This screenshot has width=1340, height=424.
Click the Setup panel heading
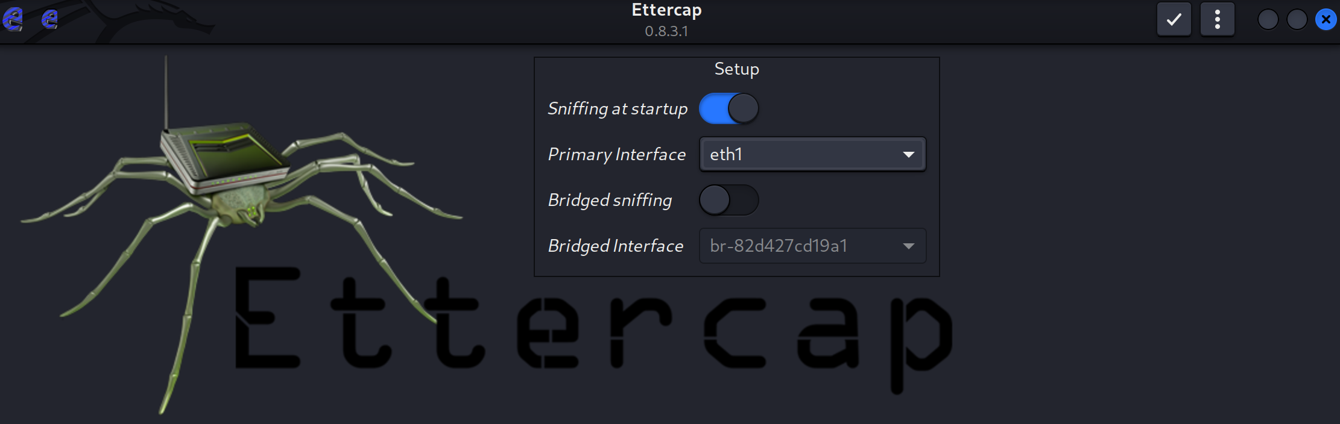point(736,69)
